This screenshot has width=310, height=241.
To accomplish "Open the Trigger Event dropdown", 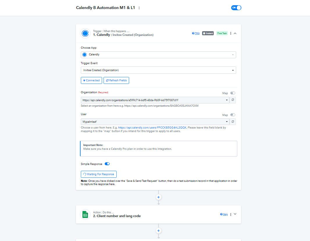I will pyautogui.click(x=158, y=70).
